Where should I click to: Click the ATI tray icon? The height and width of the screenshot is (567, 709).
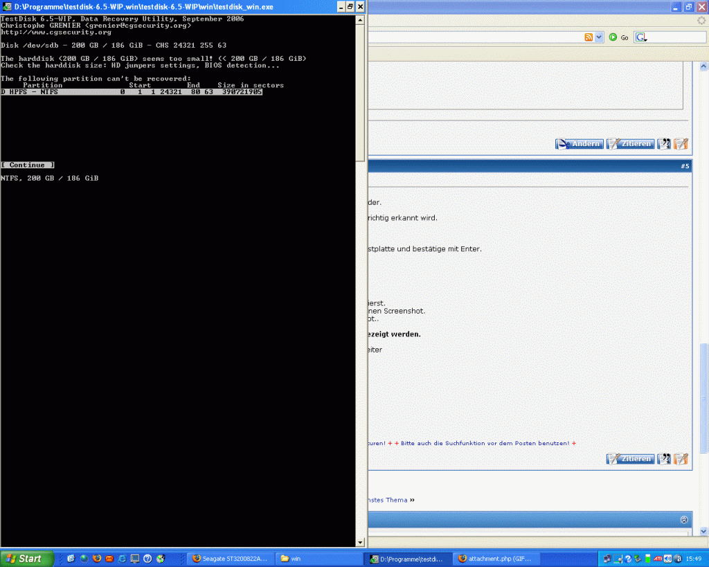click(x=658, y=559)
